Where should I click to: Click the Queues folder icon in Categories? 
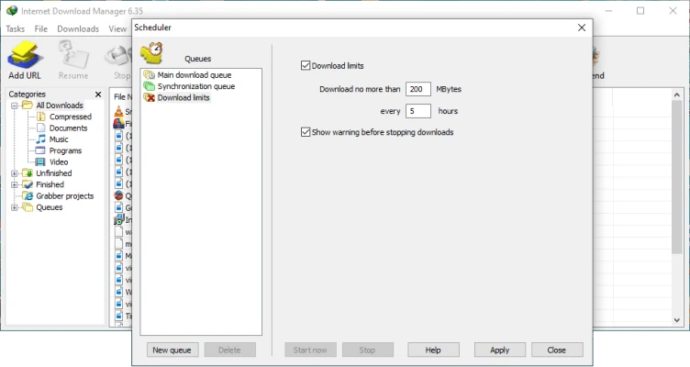tap(28, 207)
